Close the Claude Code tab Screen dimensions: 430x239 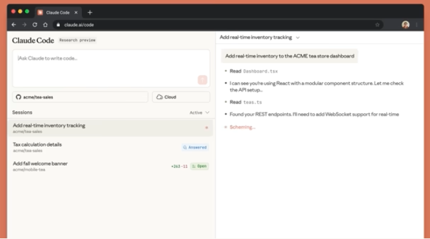[x=76, y=12]
